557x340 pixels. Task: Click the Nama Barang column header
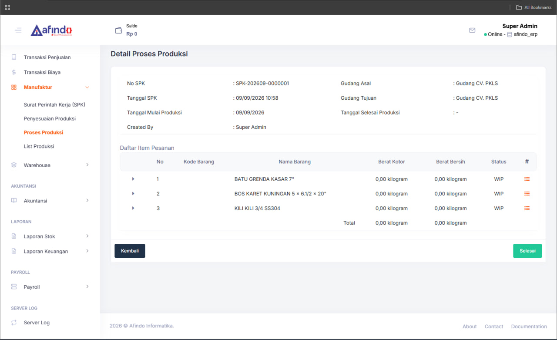(295, 162)
